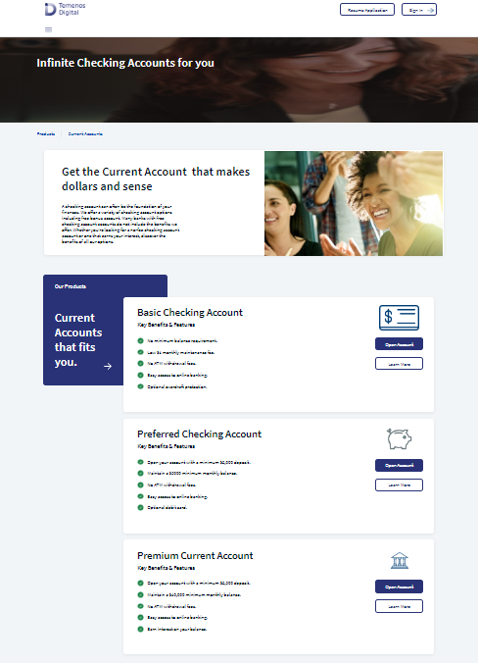The image size is (478, 663).
Task: Click the Premium Current bank building icon
Action: [x=400, y=560]
